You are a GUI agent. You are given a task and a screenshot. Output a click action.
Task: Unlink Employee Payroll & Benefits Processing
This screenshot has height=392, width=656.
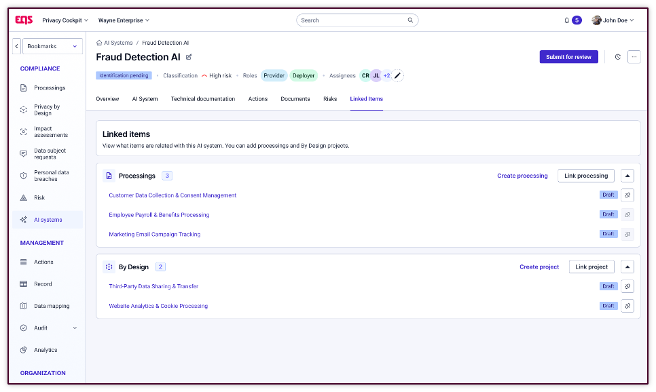click(x=627, y=214)
